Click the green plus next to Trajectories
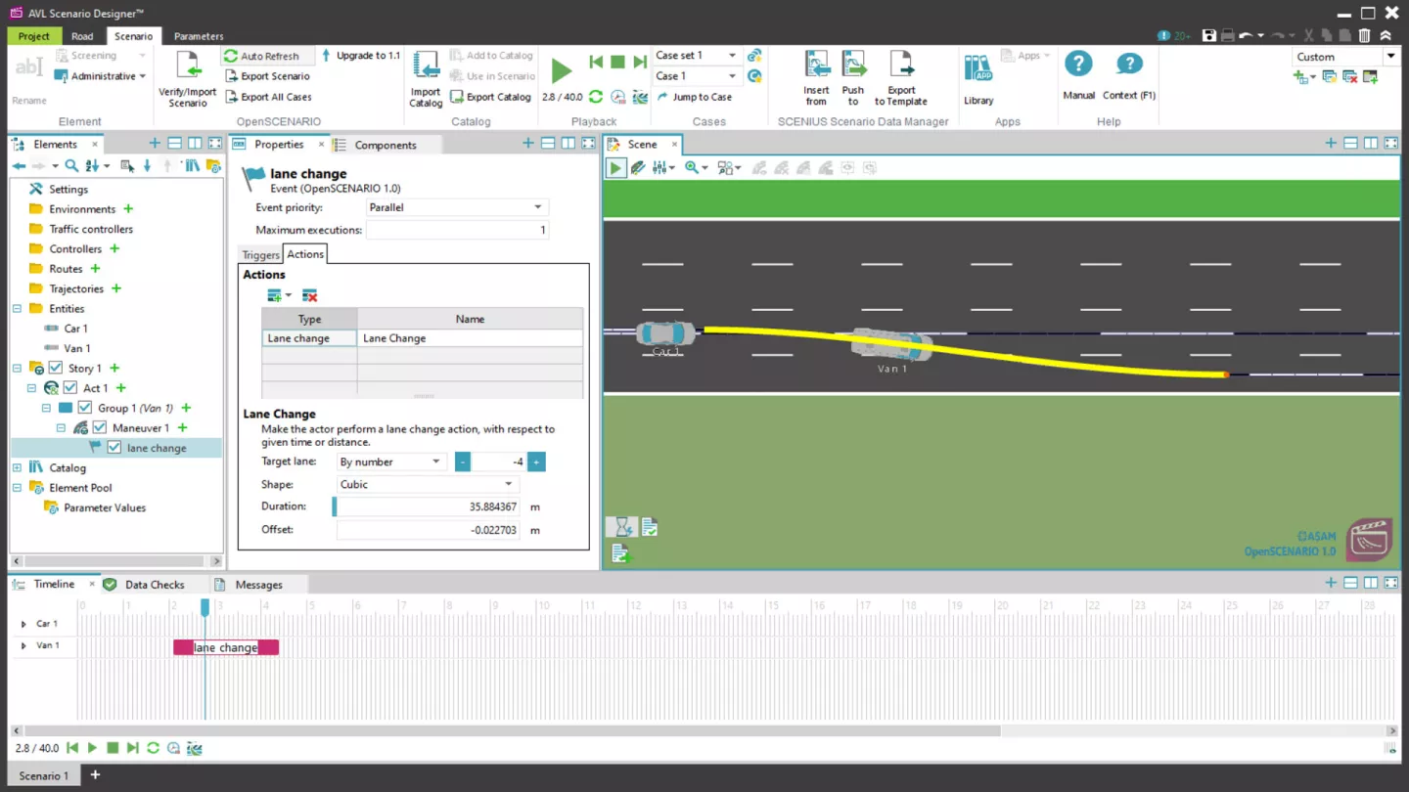This screenshot has width=1409, height=792. [x=116, y=288]
